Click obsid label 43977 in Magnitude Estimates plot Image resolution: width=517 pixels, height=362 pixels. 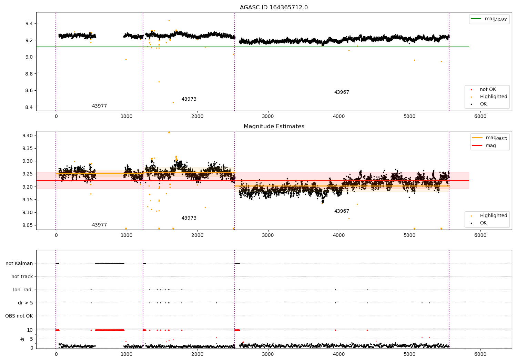pos(99,225)
